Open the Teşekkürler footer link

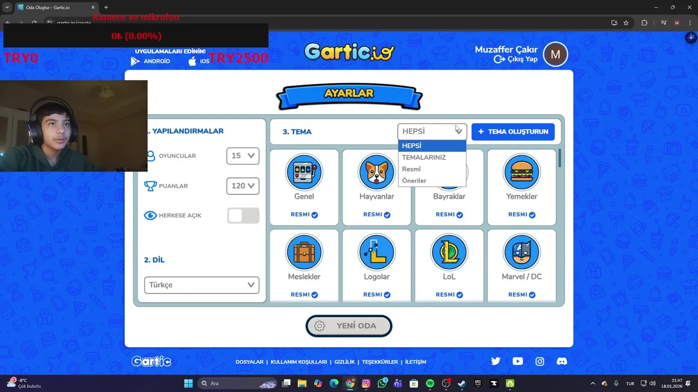[x=380, y=362]
